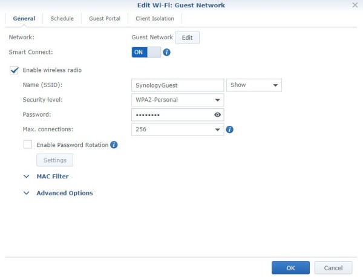Open the Client Isolation tab
The image size is (363, 277).
tap(155, 19)
